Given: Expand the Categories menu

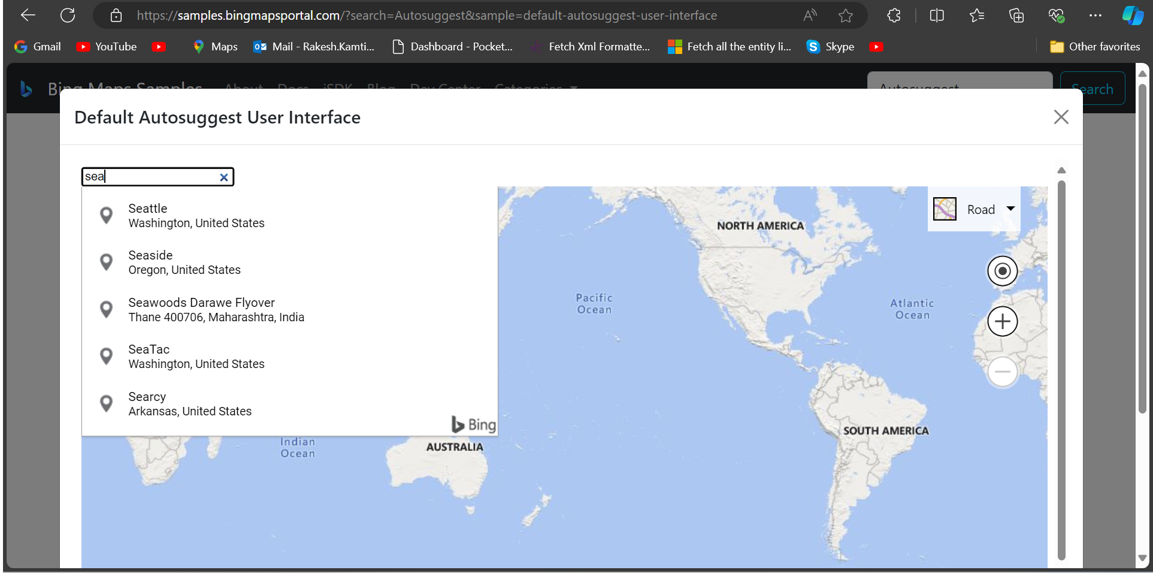Looking at the screenshot, I should 534,89.
